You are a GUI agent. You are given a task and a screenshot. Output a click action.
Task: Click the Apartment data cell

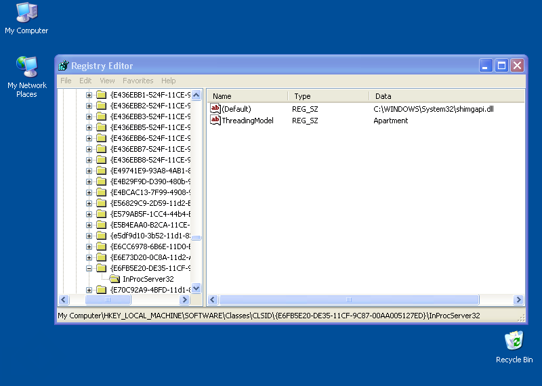(391, 121)
